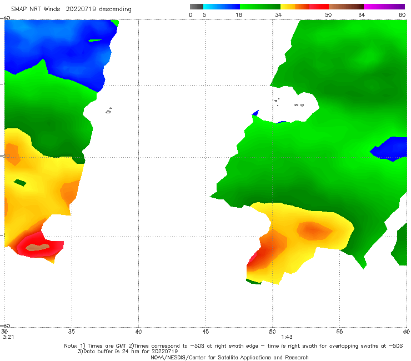
Task: Click the longitude axis label "35"
Action: tap(72, 332)
